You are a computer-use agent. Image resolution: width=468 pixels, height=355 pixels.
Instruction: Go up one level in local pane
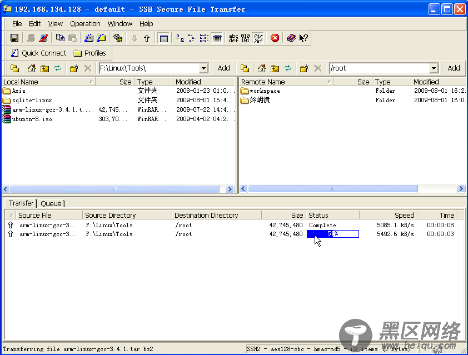pos(45,68)
